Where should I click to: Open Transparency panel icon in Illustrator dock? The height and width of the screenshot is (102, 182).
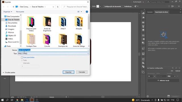click(143, 43)
